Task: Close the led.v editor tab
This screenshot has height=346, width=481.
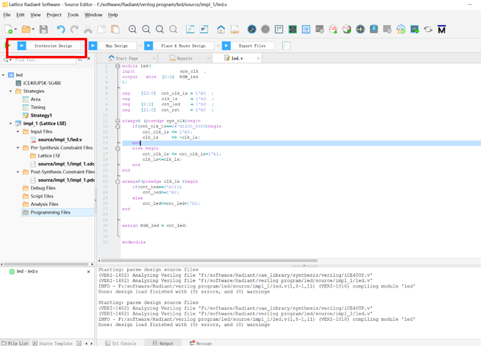Action: click(259, 58)
